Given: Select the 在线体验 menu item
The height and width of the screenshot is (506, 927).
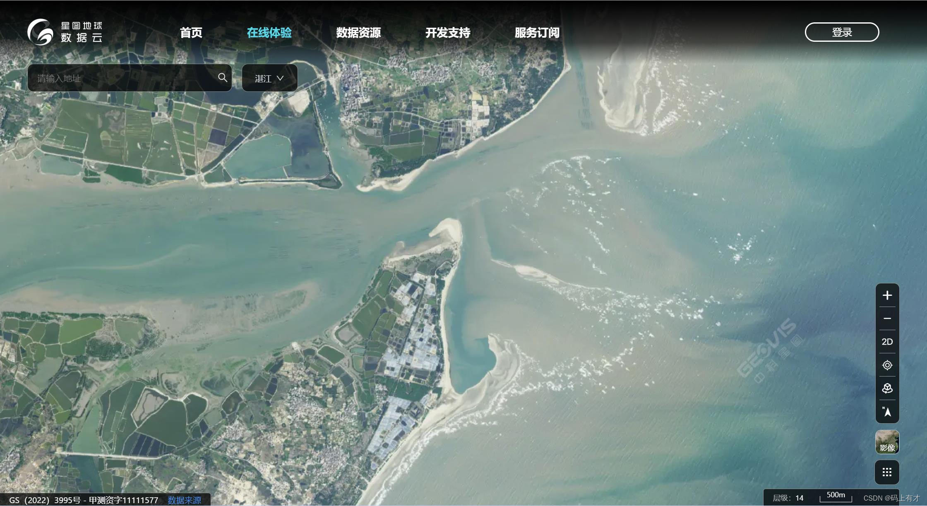Looking at the screenshot, I should pos(269,33).
